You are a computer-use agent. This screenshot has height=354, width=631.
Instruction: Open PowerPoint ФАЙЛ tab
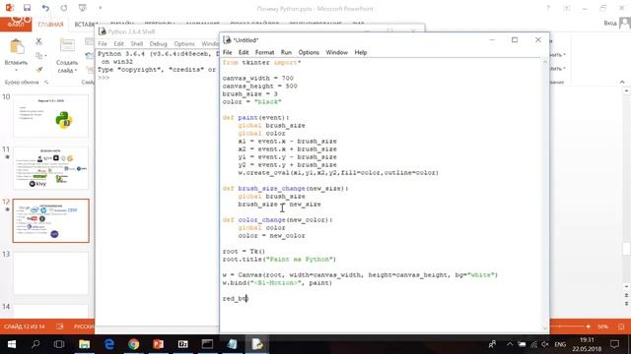(16, 24)
